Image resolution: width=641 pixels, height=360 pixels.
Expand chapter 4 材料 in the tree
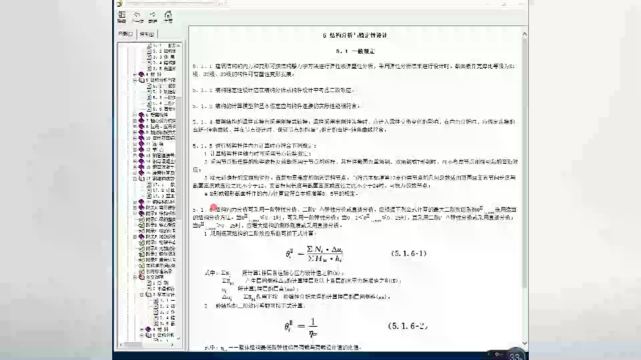(x=135, y=74)
